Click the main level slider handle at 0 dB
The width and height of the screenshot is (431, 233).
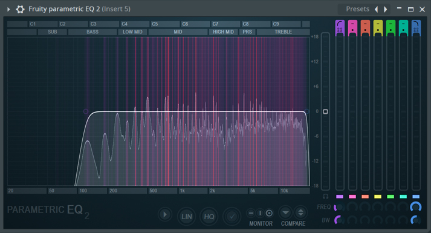[325, 111]
